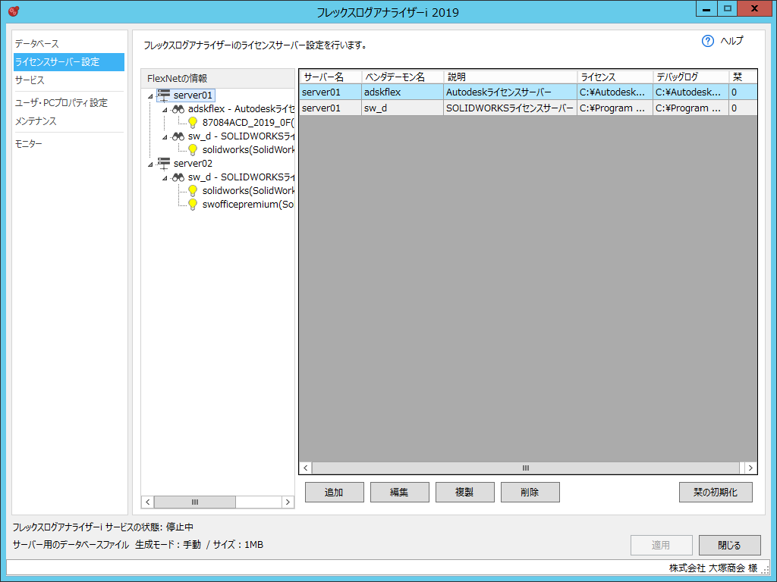This screenshot has height=582, width=777.
Task: Click binoculars icon of sw_d under server01
Action: pos(178,136)
